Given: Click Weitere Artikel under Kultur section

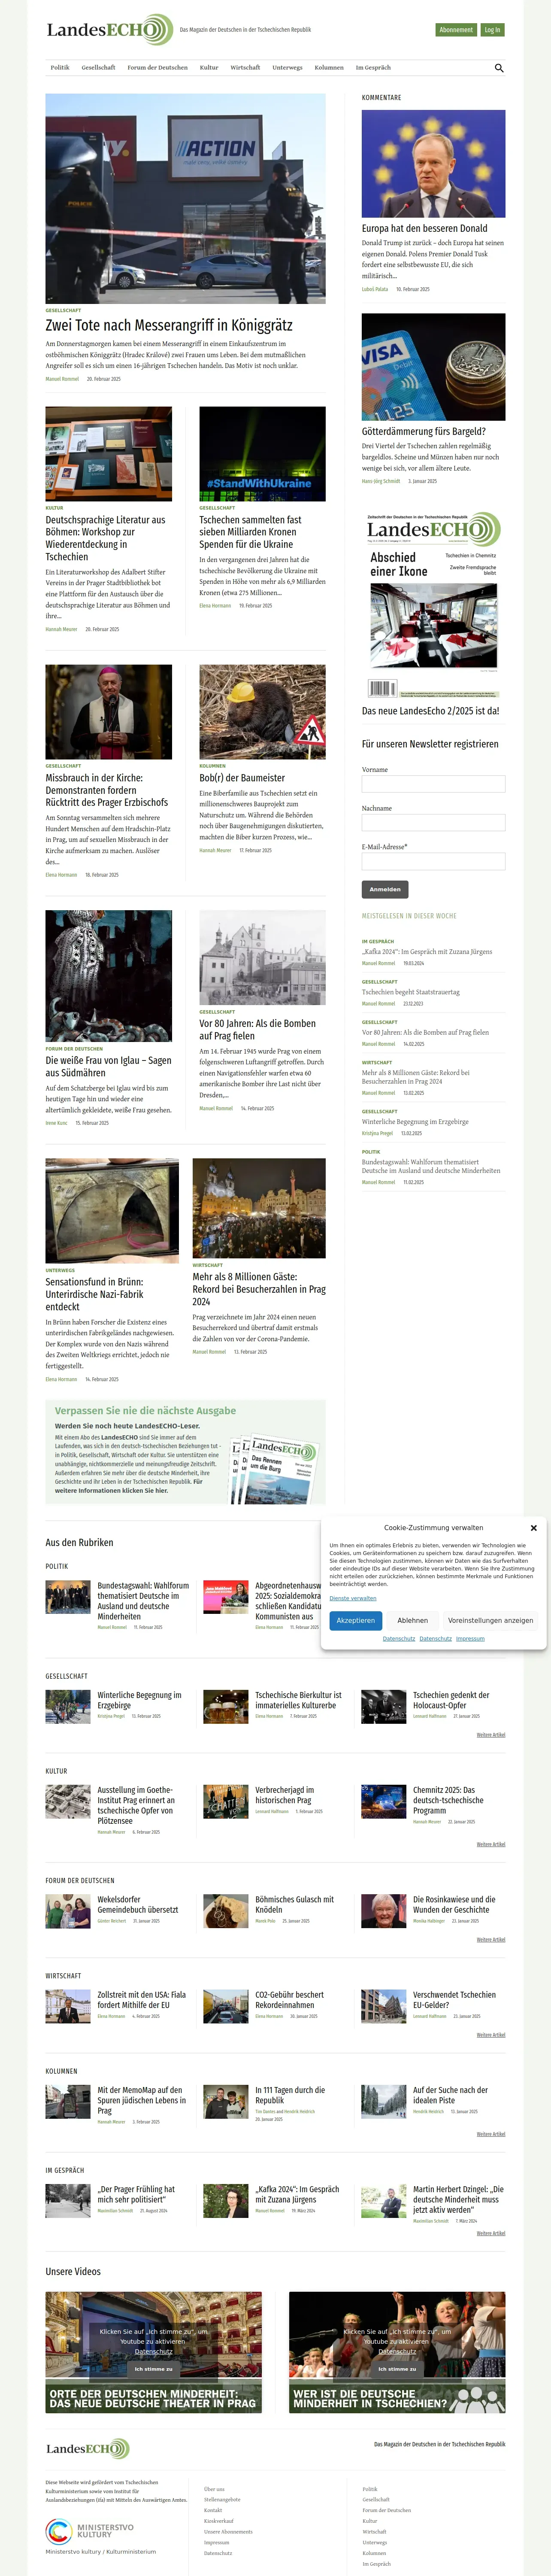Looking at the screenshot, I should click(x=490, y=1843).
